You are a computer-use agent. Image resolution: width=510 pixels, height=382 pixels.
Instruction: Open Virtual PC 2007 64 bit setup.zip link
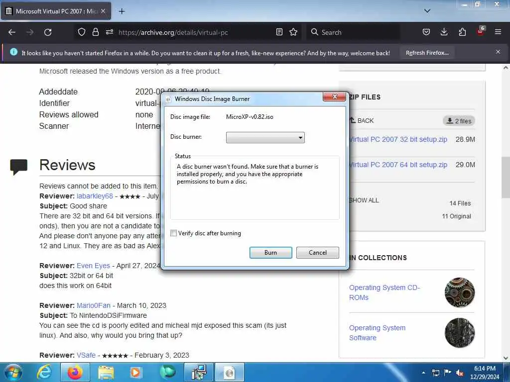(398, 165)
